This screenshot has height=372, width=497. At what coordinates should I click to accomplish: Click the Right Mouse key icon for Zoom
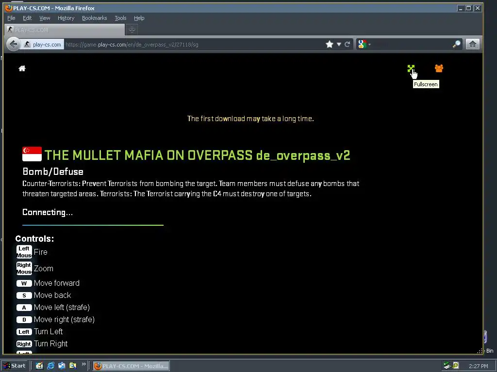pos(24,268)
